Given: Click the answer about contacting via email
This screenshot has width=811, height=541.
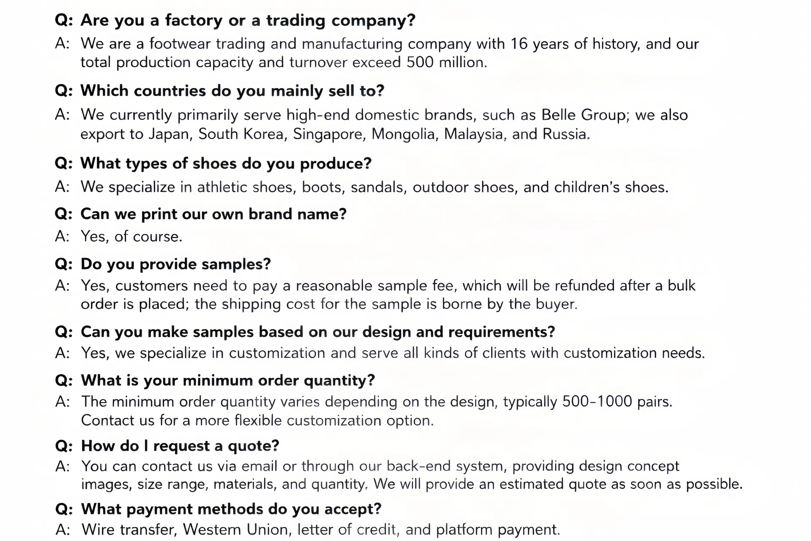Looking at the screenshot, I should point(412,475).
